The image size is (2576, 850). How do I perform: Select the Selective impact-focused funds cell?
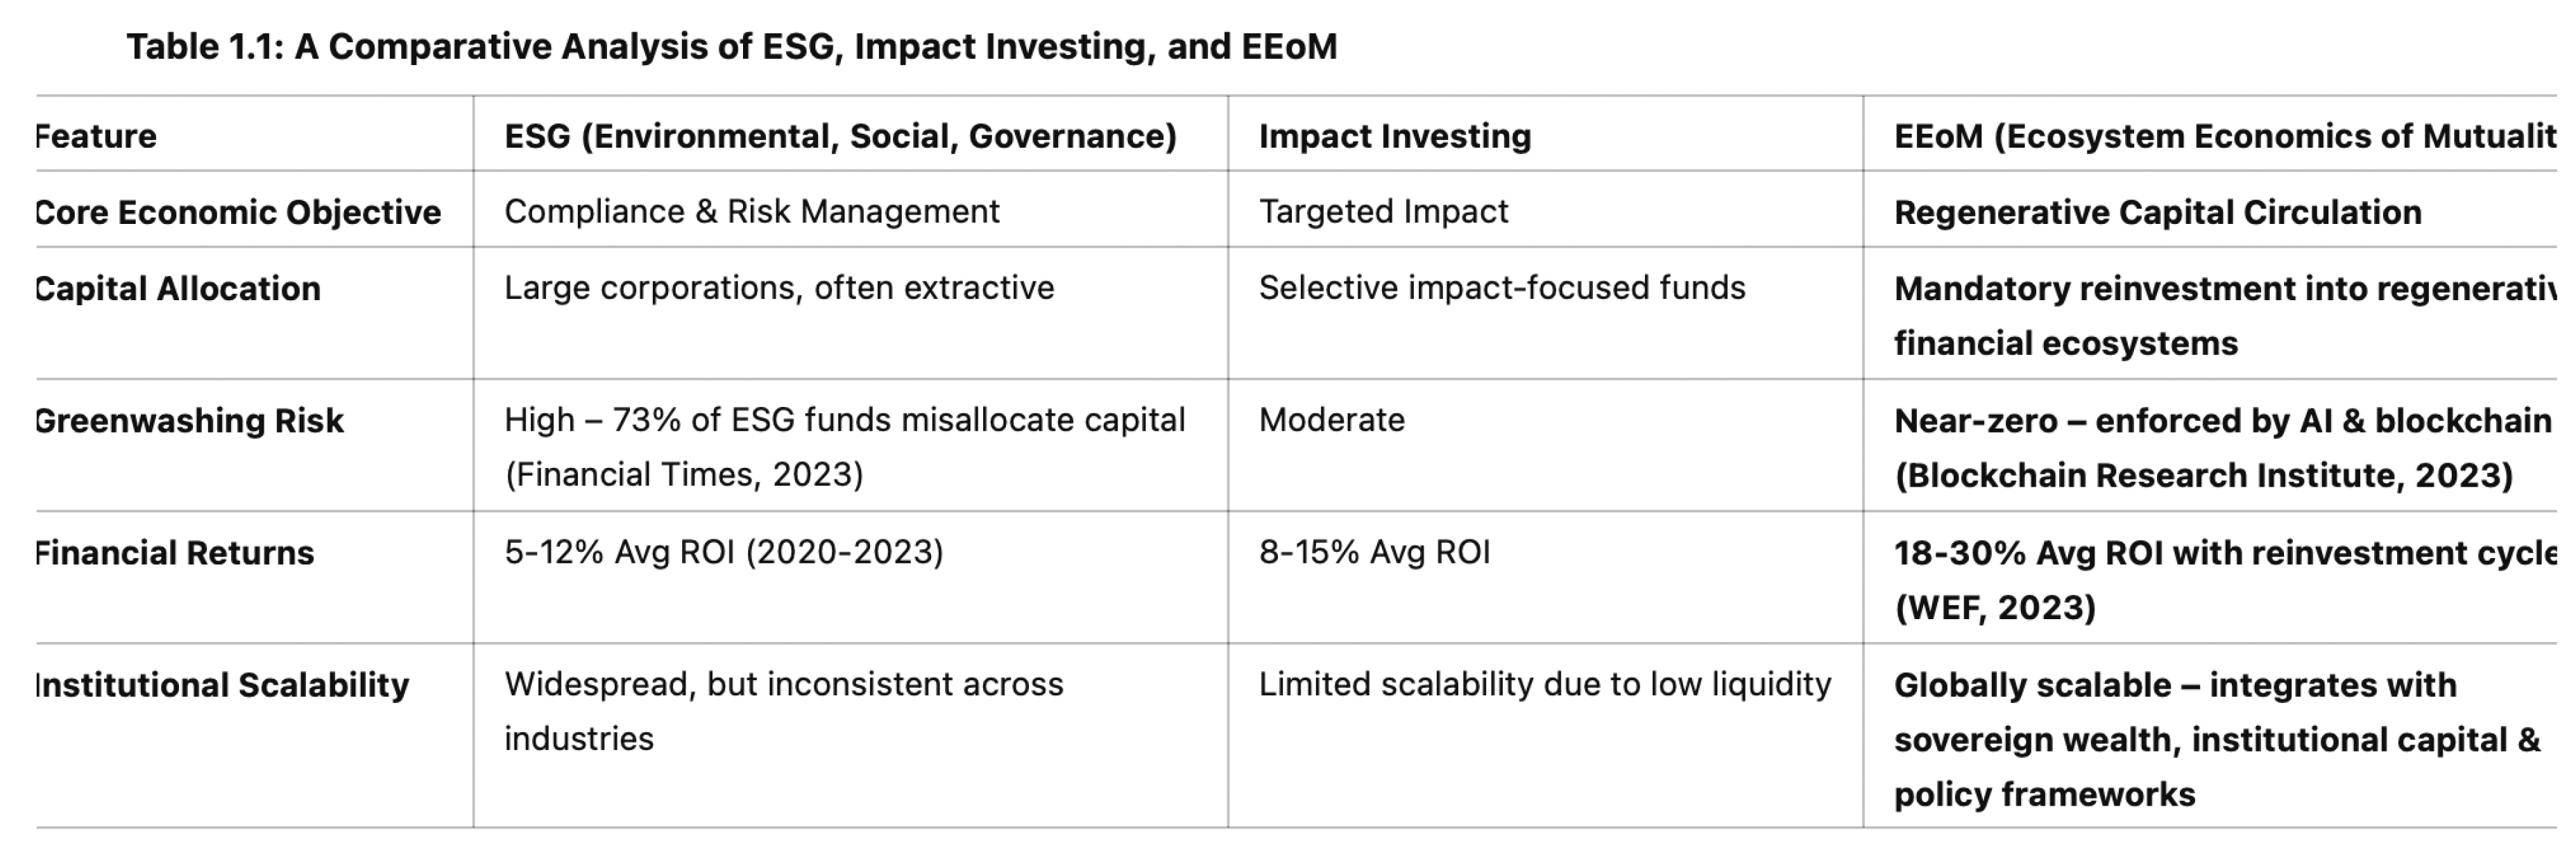[x=1501, y=288]
